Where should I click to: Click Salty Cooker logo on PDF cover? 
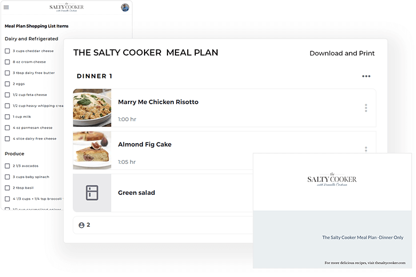(332, 179)
